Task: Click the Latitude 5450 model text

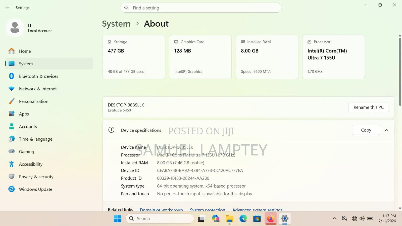Action: click(x=119, y=110)
